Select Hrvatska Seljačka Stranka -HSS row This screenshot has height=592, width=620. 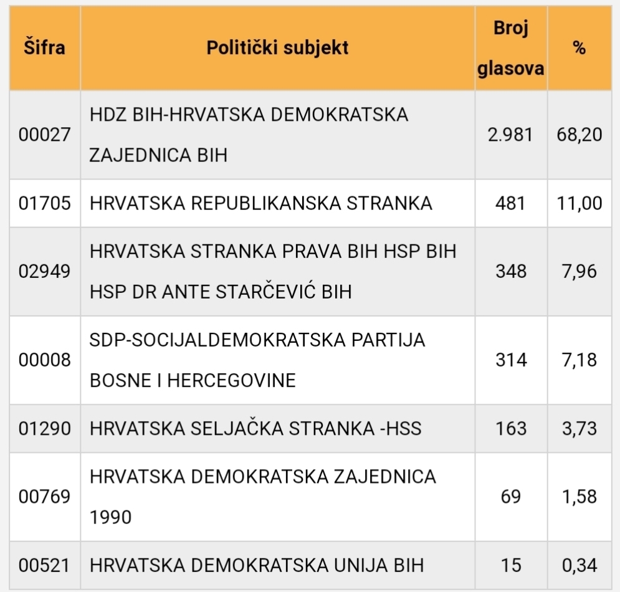coord(310,429)
